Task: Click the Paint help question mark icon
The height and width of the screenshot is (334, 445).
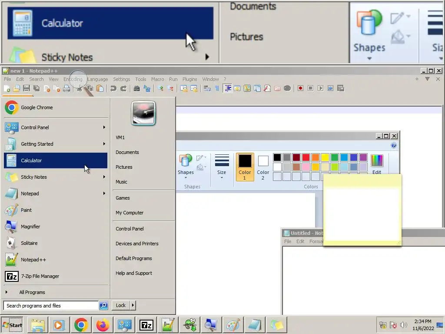Action: (x=394, y=145)
